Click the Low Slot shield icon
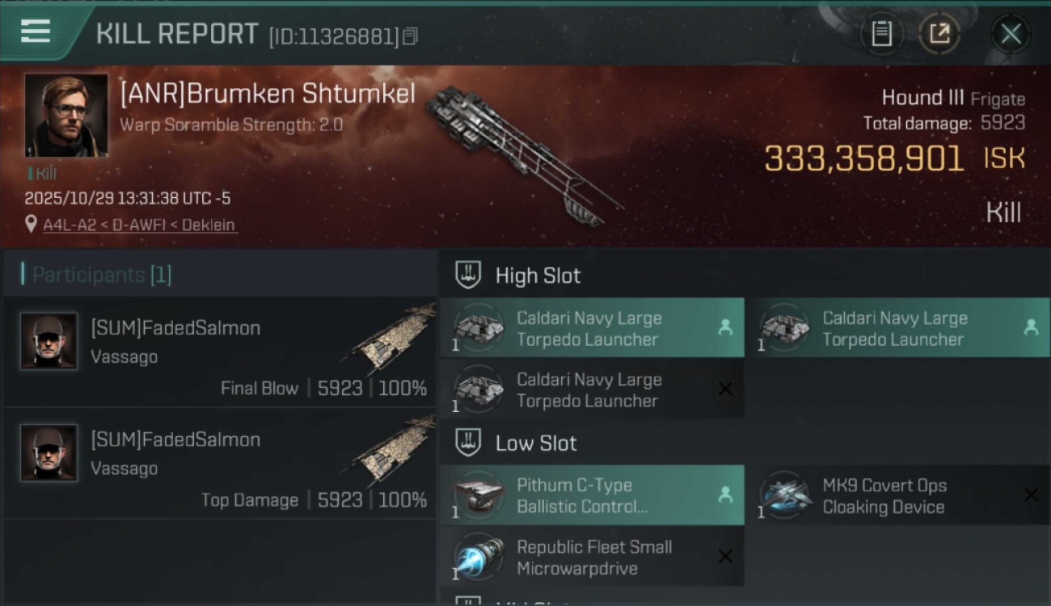Viewport: 1051px width, 606px height. click(469, 442)
